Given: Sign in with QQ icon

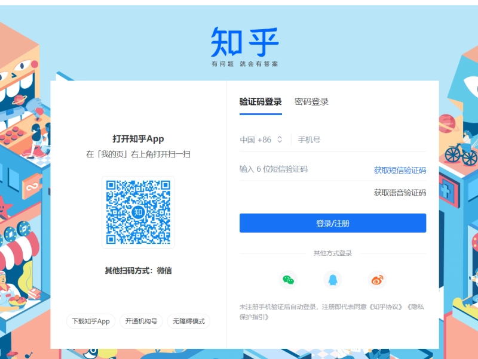Looking at the screenshot, I should pos(332,280).
